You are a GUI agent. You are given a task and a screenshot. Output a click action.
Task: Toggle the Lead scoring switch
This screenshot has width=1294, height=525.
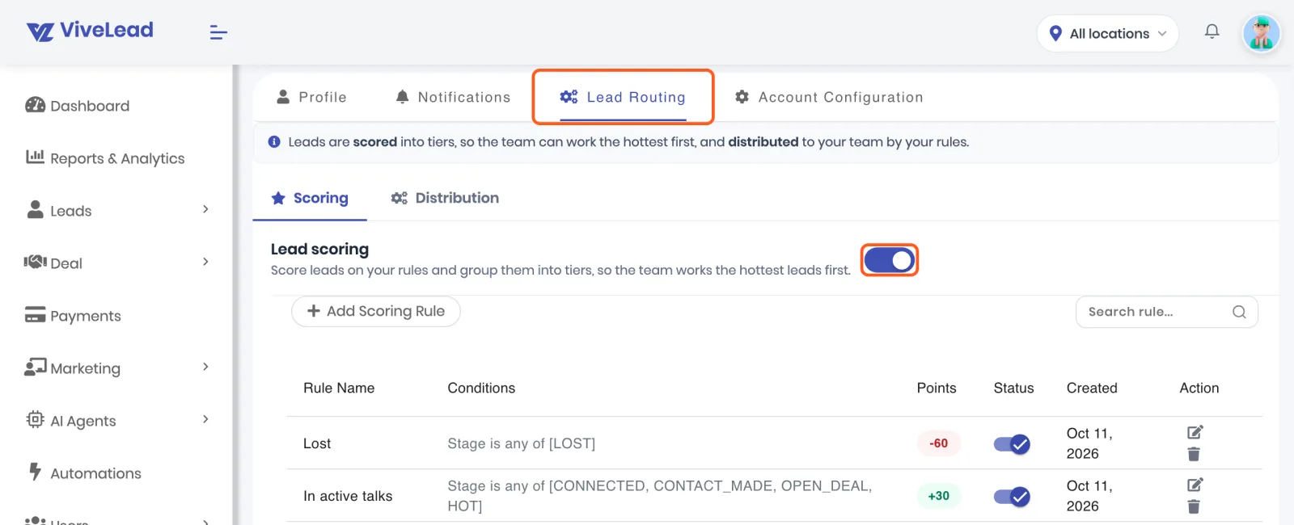889,260
